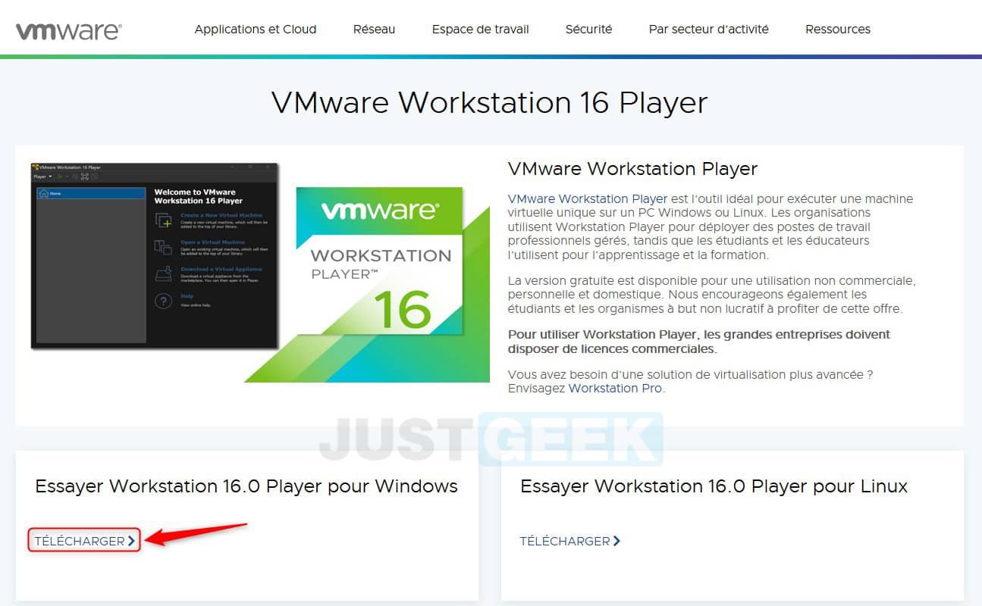Screen dimensions: 982x606
Task: Click the chevron next to Windows TÉLÉCHARGER
Action: (x=131, y=541)
